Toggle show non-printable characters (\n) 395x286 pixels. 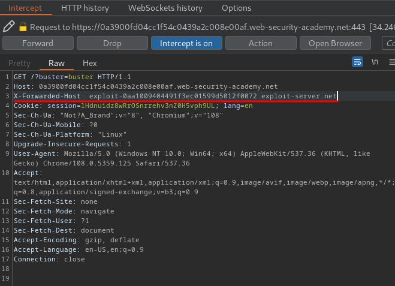click(x=375, y=62)
